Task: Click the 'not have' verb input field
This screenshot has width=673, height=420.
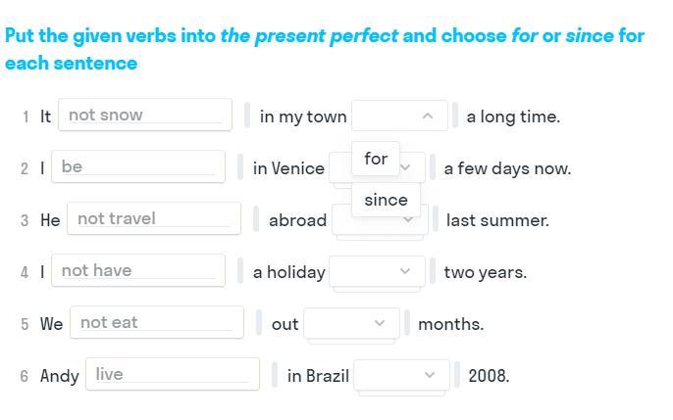Action: click(137, 270)
